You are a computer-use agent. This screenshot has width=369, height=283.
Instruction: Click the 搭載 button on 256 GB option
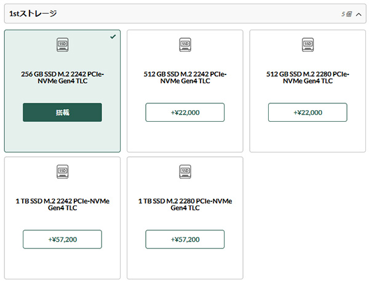click(x=62, y=113)
